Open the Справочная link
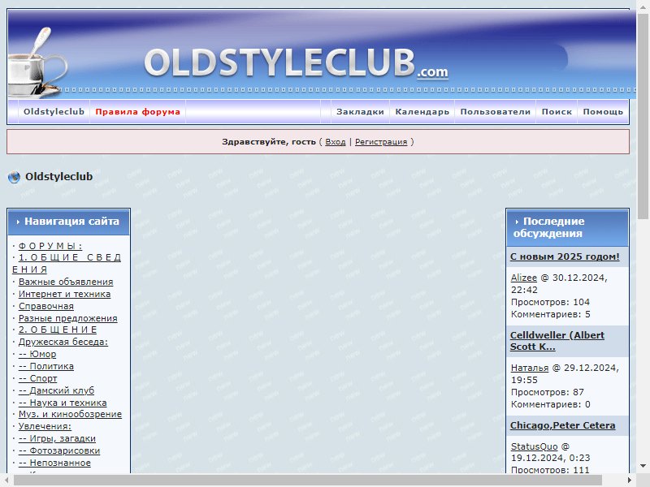The height and width of the screenshot is (487, 650). click(46, 306)
